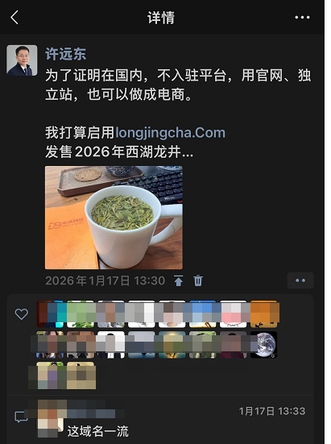Image resolution: width=331 pixels, height=444 pixels.
Task: Open the 许远东 username link
Action: (65, 53)
